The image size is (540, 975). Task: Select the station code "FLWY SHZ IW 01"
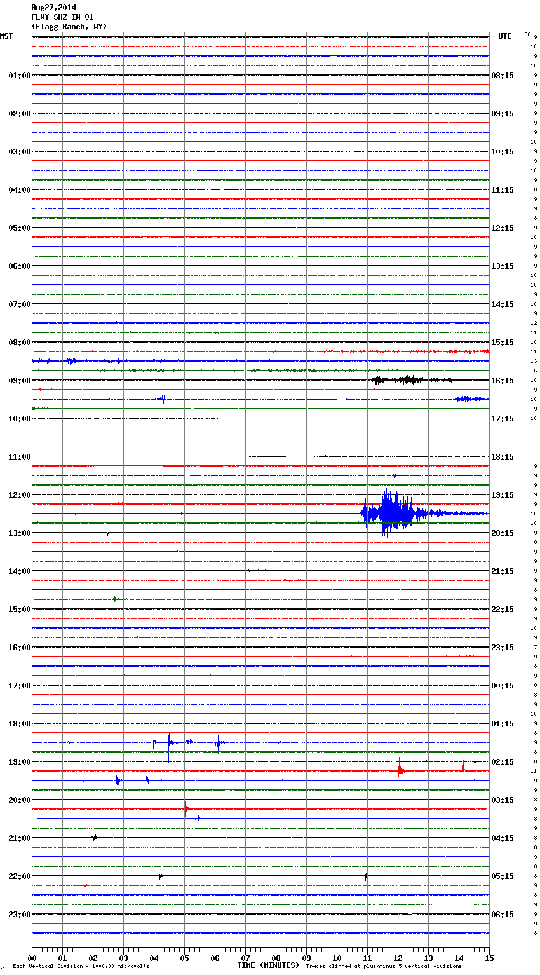pos(62,17)
